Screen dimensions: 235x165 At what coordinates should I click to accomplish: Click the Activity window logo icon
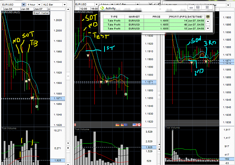pyautogui.click(x=102, y=8)
